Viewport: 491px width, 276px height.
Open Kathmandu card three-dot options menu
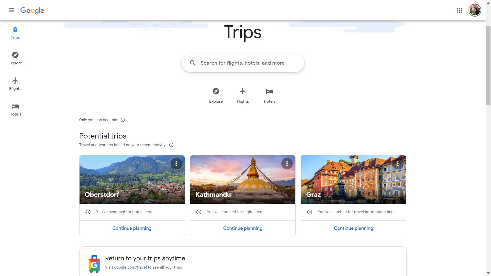(287, 164)
